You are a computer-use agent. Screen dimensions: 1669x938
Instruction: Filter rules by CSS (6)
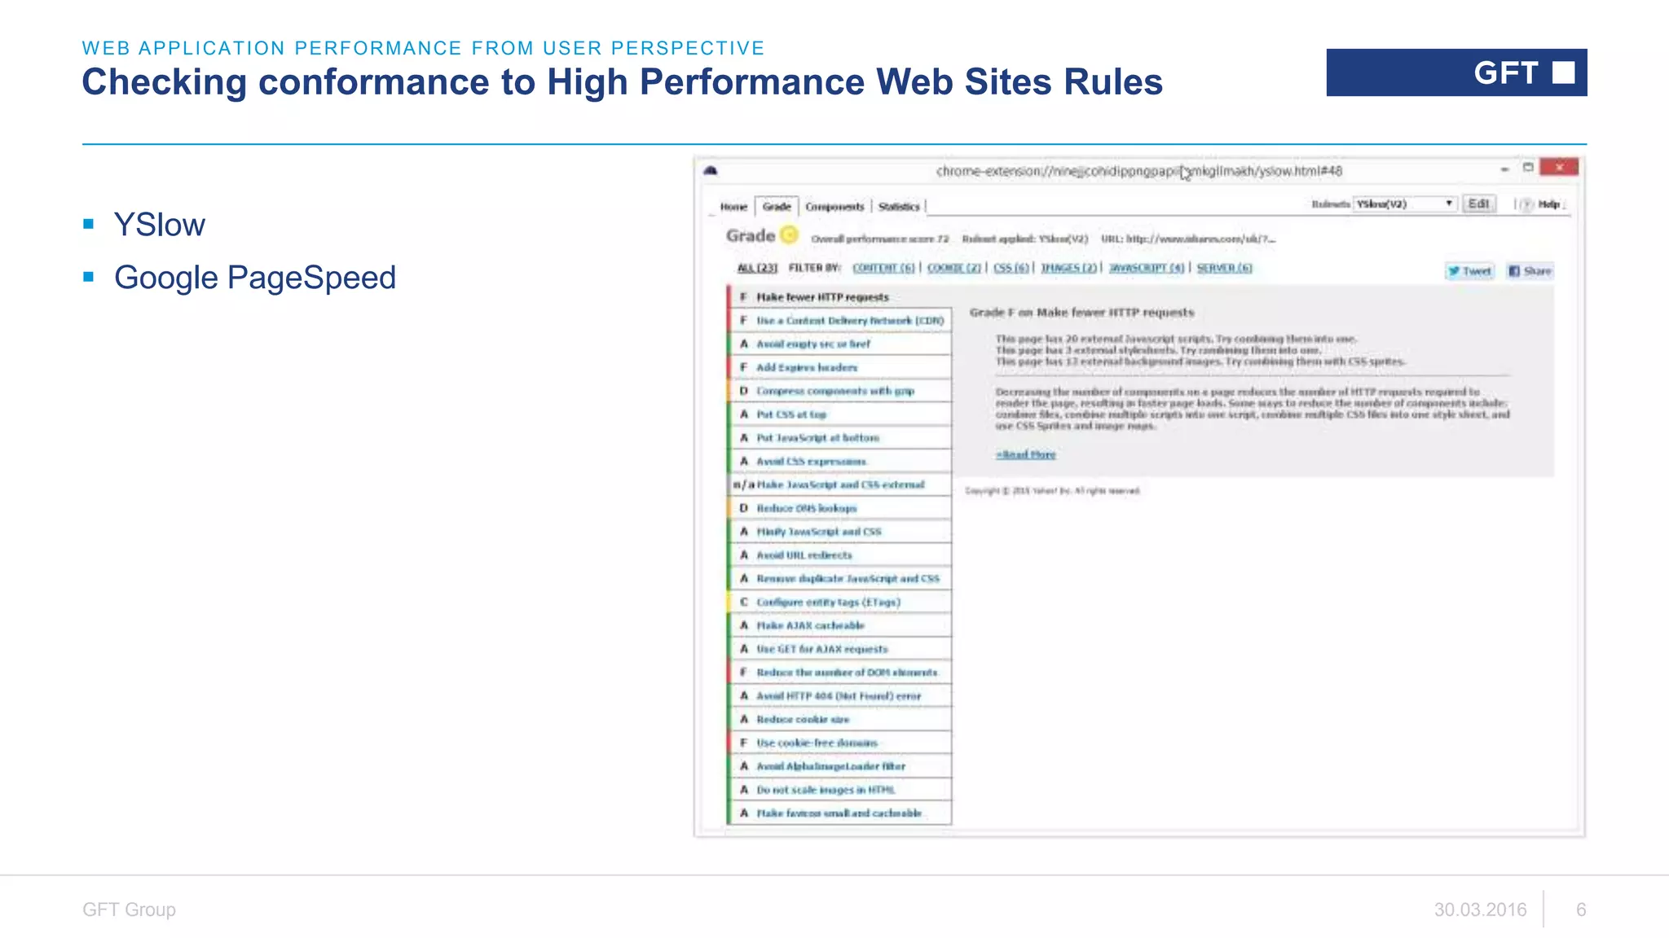click(x=1011, y=268)
